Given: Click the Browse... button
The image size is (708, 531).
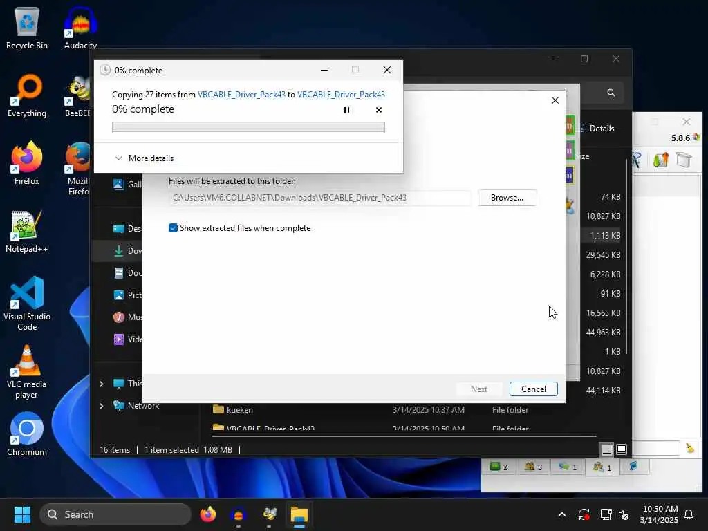Looking at the screenshot, I should (507, 198).
